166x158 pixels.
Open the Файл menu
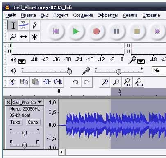[11, 15]
